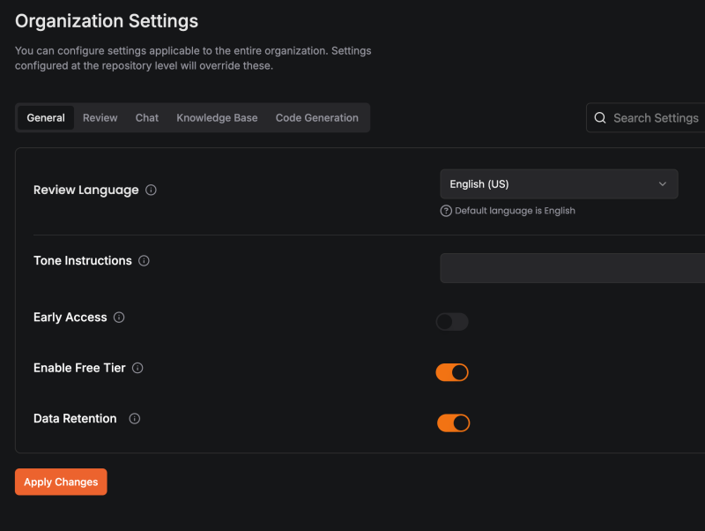The width and height of the screenshot is (705, 531).
Task: Enable the Early Access toggle
Action: (452, 322)
